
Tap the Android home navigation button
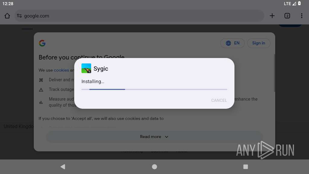154,167
